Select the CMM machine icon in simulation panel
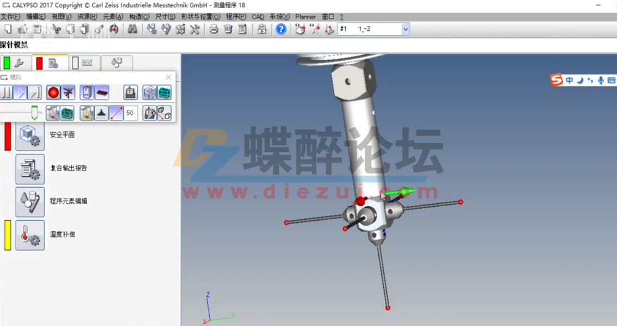 tap(130, 92)
